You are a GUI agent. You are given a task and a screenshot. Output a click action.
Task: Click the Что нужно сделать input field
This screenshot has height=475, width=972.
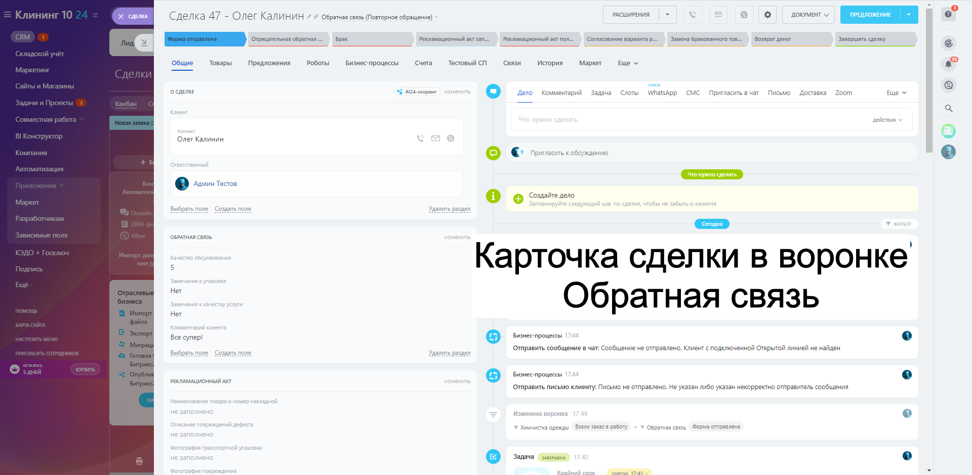688,120
